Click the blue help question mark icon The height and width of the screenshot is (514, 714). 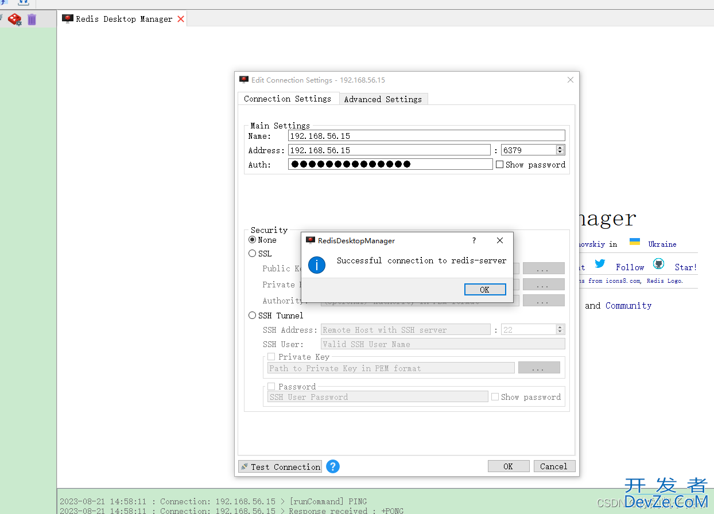333,466
